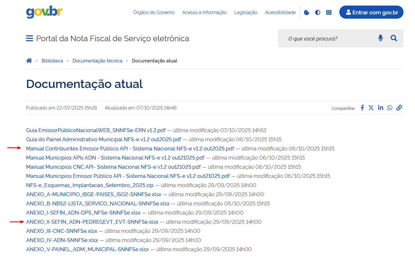Open the hamburger main menu

pos(29,39)
